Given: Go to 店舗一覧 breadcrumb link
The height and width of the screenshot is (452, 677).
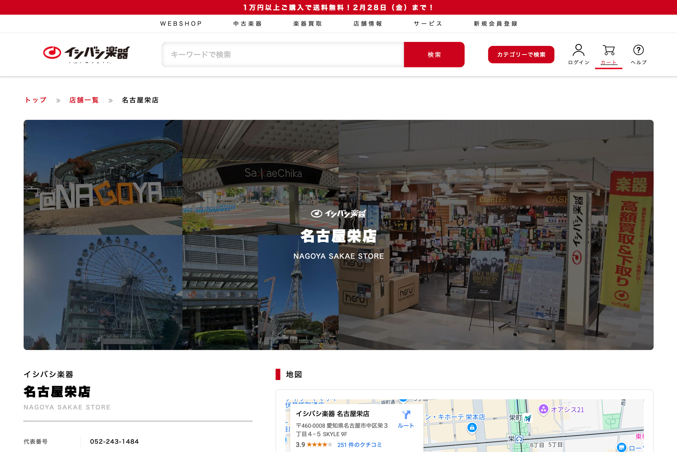Looking at the screenshot, I should click(x=84, y=100).
